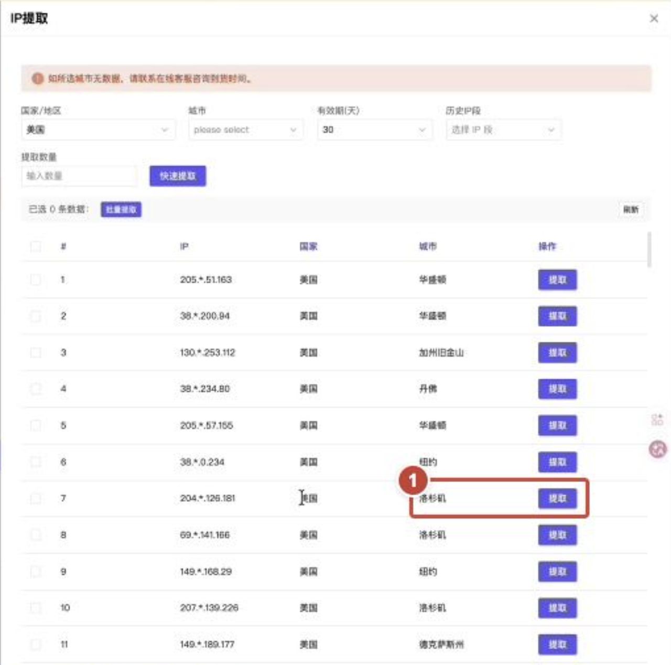This screenshot has height=665, width=671.
Task: Extract the 加州旧金山 IP 130.*.253.112
Action: pos(557,352)
